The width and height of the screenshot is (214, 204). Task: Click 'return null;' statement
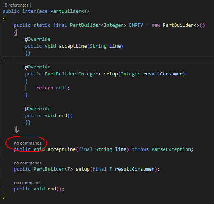click(x=53, y=88)
